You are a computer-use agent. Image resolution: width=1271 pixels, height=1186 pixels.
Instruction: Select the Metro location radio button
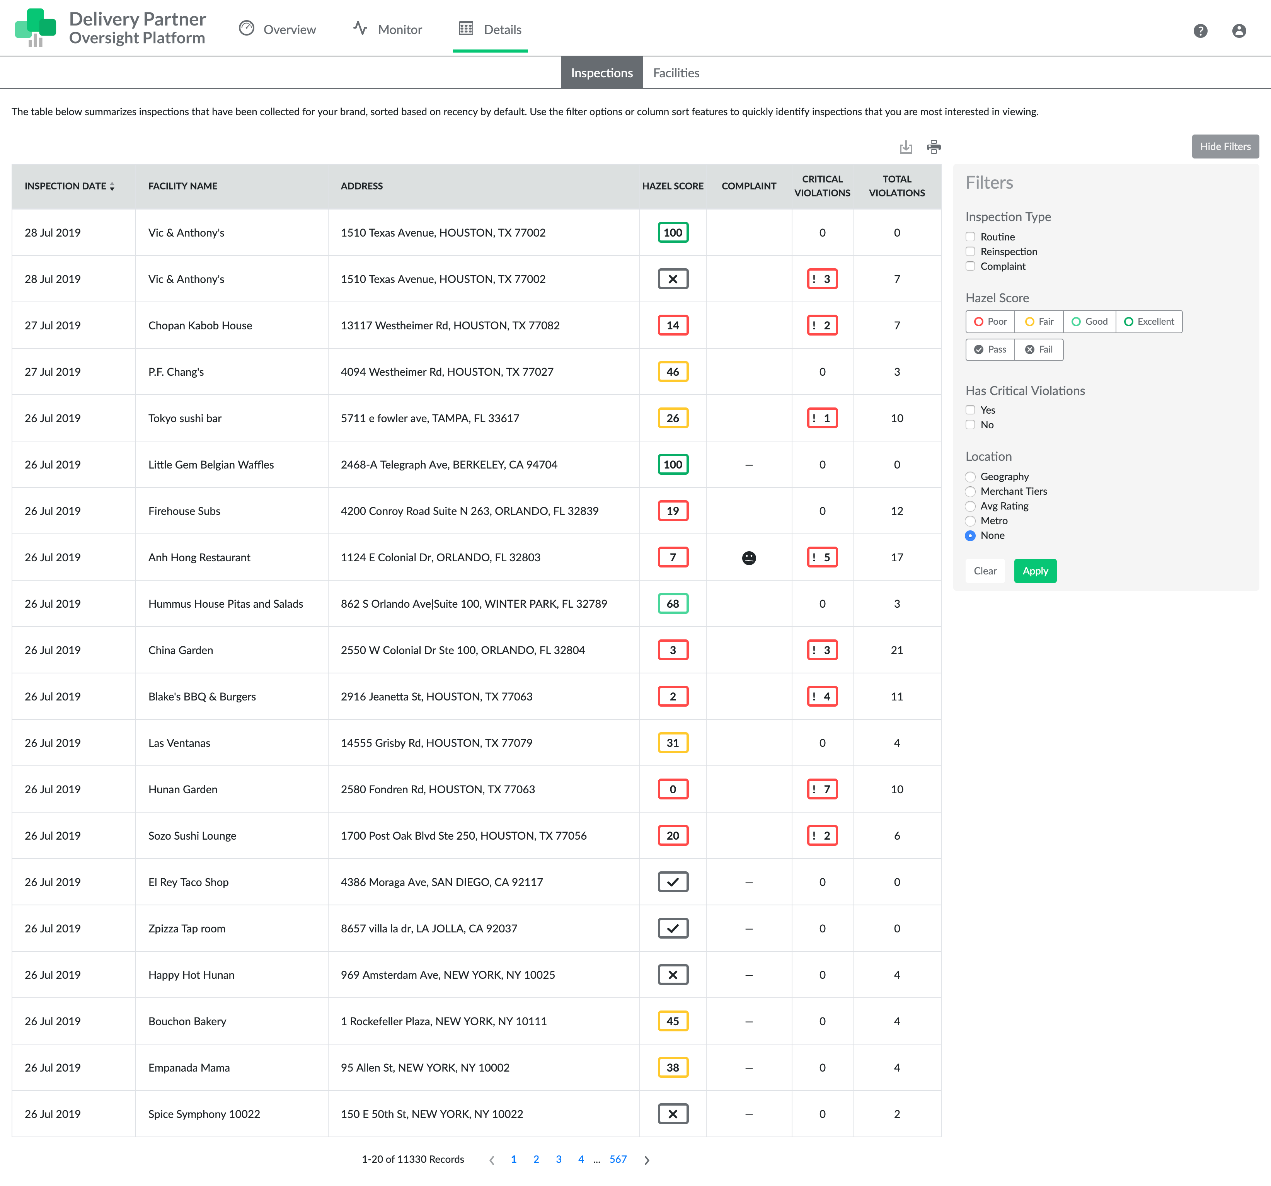pyautogui.click(x=970, y=520)
